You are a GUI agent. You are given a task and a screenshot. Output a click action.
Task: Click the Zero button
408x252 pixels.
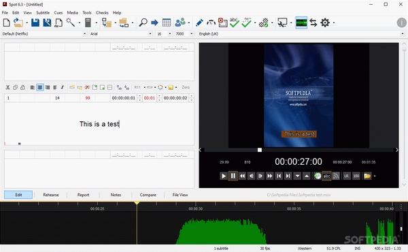coord(186,87)
